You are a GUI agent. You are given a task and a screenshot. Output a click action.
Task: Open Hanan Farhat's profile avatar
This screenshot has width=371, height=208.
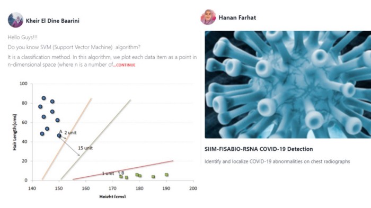[x=208, y=17]
